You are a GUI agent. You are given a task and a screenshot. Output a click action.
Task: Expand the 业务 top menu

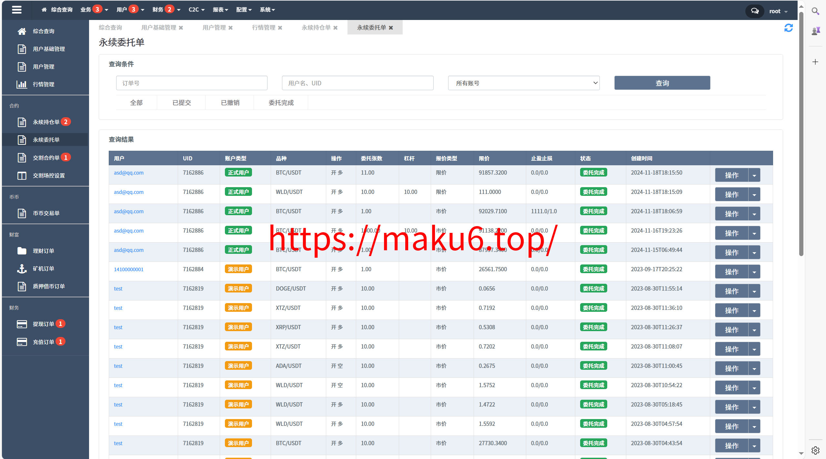94,10
